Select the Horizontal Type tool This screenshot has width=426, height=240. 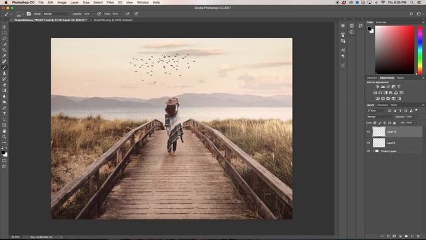coord(4,114)
